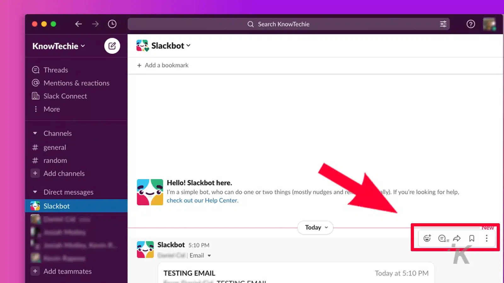This screenshot has height=283, width=504.
Task: Open the general channel
Action: point(54,147)
